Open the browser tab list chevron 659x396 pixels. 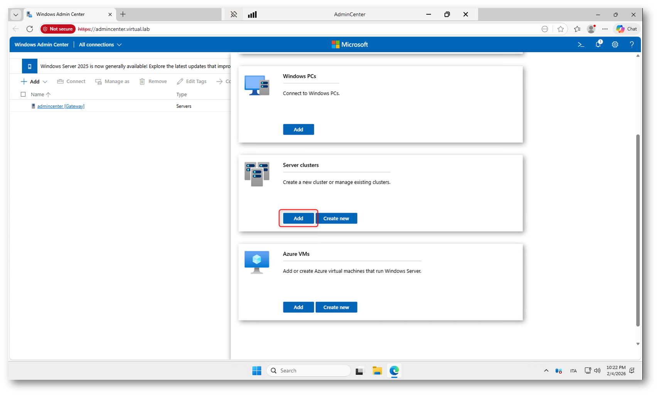[x=15, y=15]
